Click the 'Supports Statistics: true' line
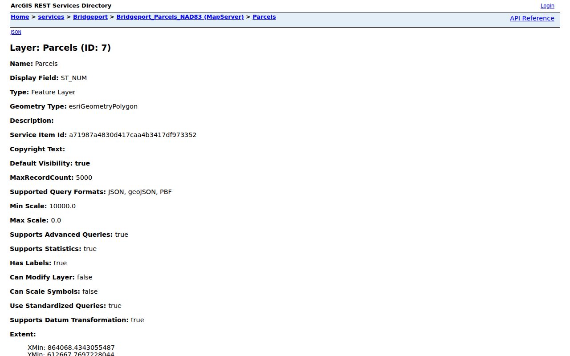Screen dimensions: 570x356 pos(53,249)
